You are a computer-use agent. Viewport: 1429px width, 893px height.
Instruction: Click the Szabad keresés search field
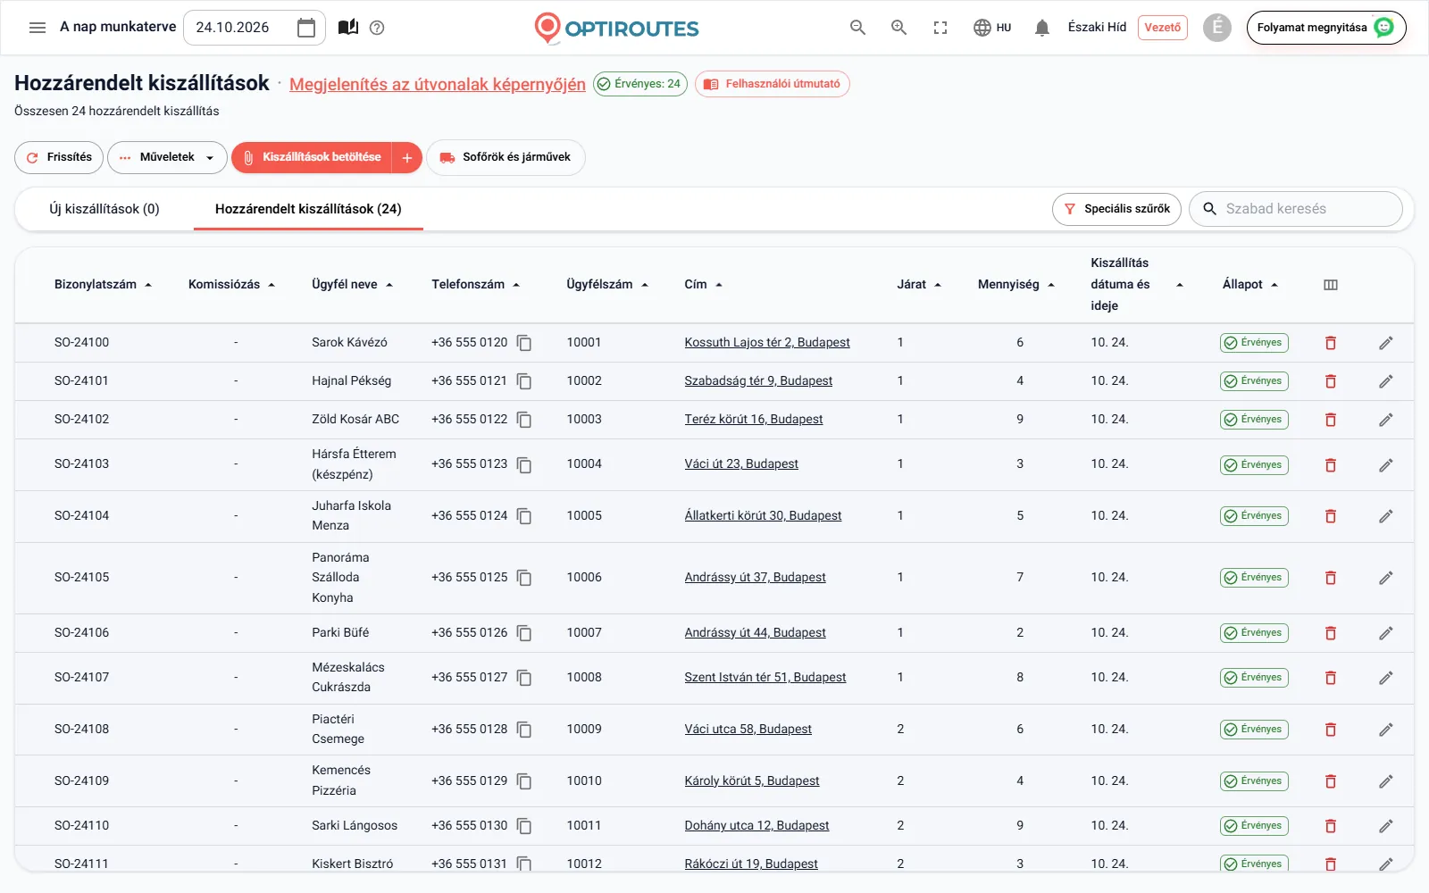tap(1296, 209)
